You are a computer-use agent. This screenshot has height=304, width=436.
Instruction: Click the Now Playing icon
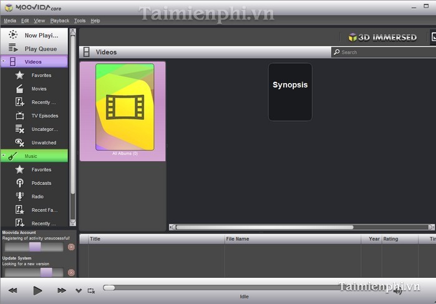tap(13, 36)
